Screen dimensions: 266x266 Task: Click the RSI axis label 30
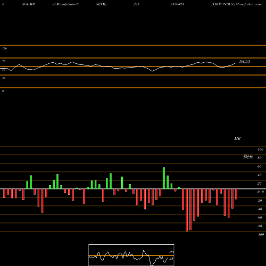click(x=4, y=78)
